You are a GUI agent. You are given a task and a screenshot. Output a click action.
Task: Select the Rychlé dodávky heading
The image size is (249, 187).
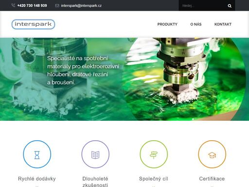[37, 179]
